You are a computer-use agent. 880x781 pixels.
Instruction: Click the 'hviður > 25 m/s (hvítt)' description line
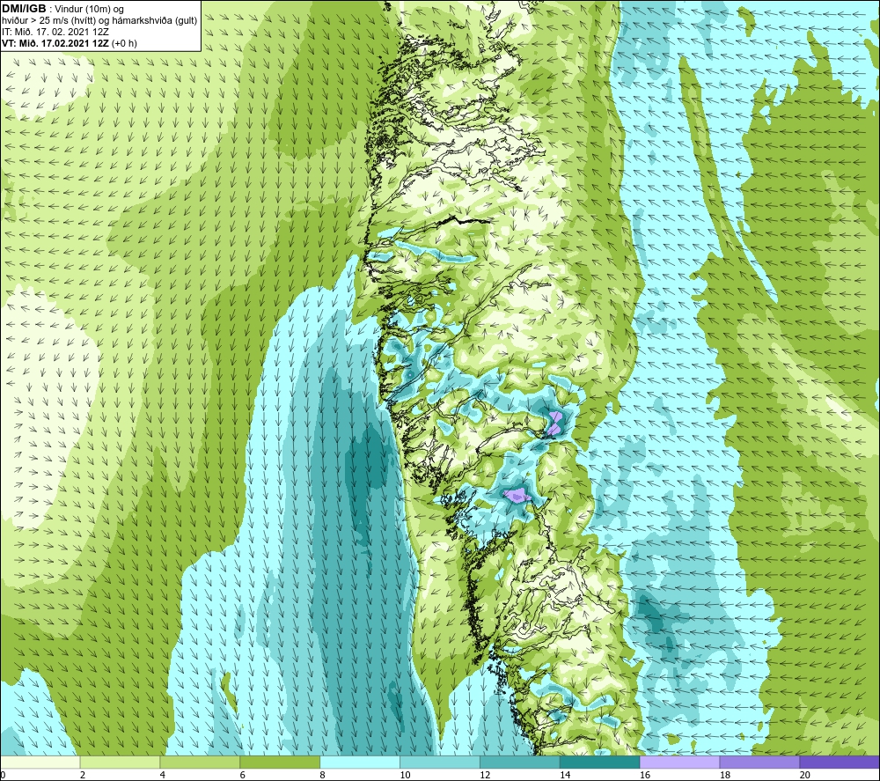point(99,20)
